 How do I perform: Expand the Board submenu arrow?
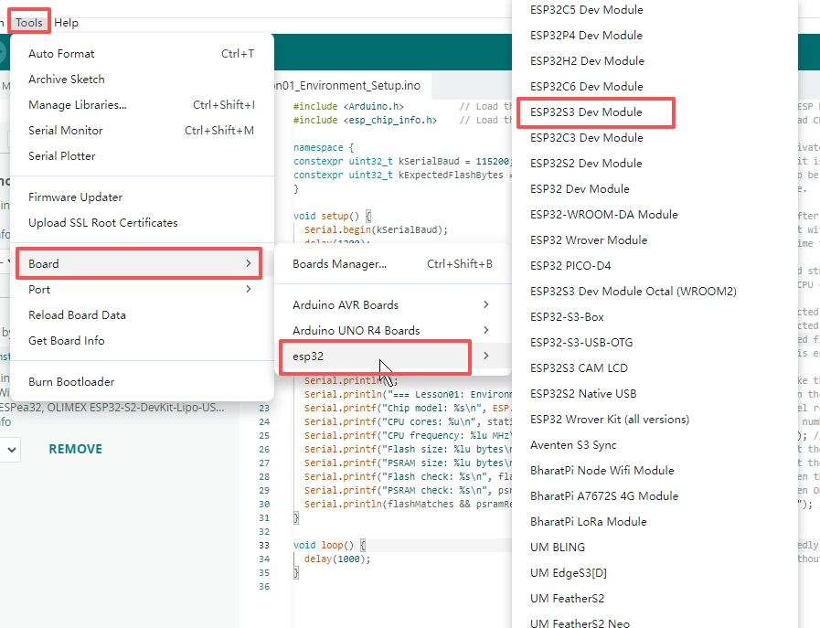[249, 263]
